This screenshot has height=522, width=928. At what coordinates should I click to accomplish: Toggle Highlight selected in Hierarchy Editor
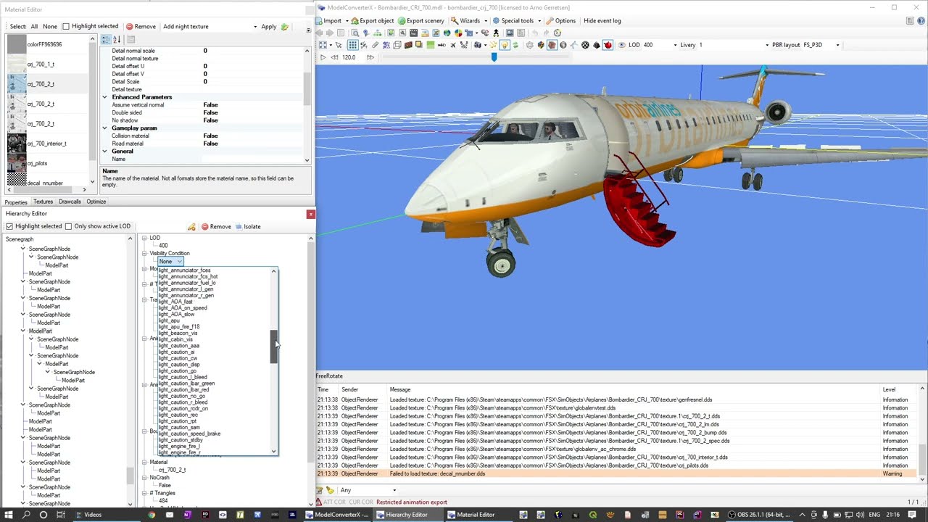[x=9, y=226]
